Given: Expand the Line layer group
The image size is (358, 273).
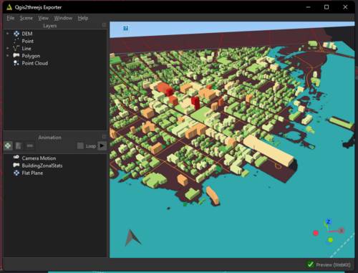Looking at the screenshot, I should click(8, 48).
